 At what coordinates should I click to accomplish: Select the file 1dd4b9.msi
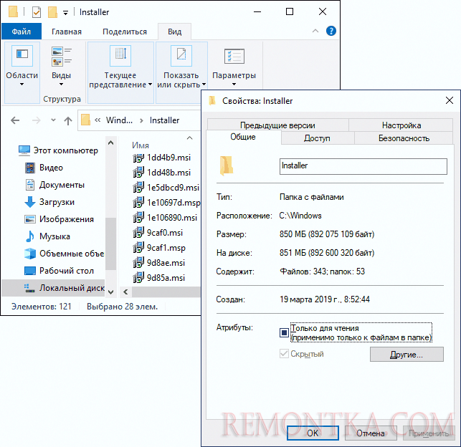click(161, 158)
